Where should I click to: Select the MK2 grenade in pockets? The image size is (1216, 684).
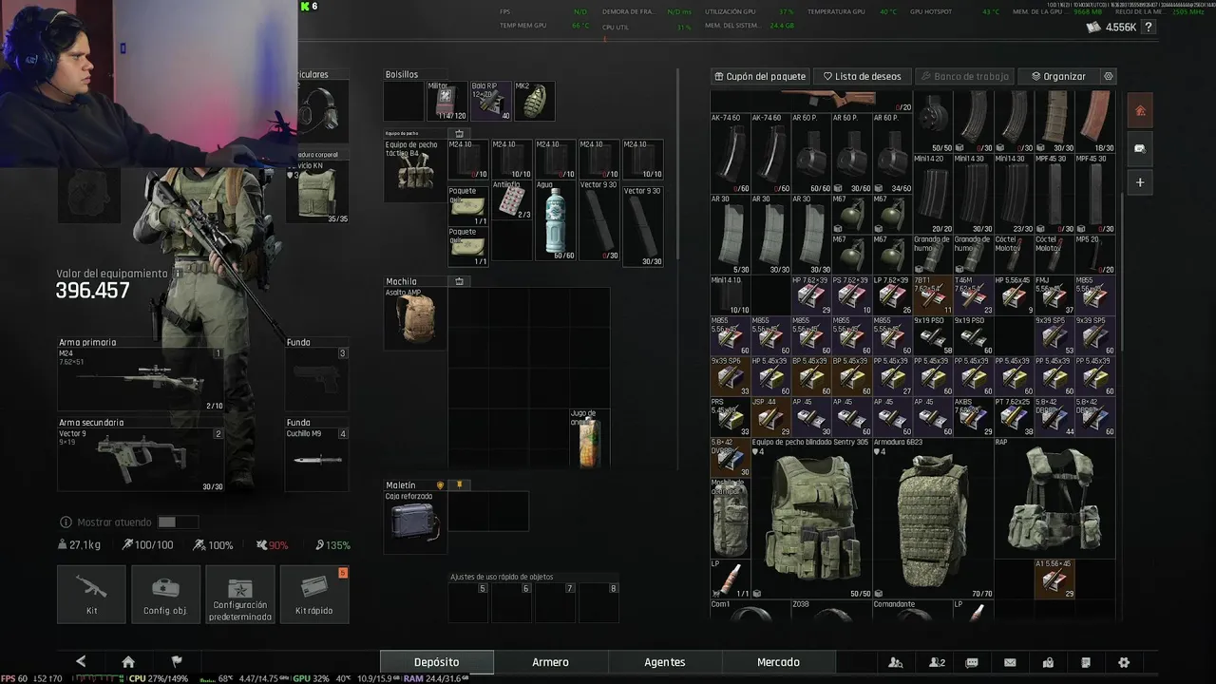coord(534,101)
